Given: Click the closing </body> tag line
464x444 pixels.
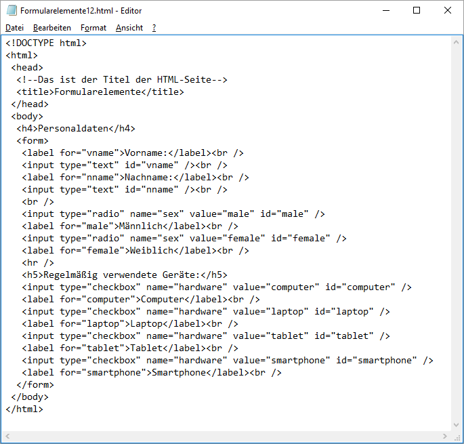Looking at the screenshot, I should click(x=30, y=397).
